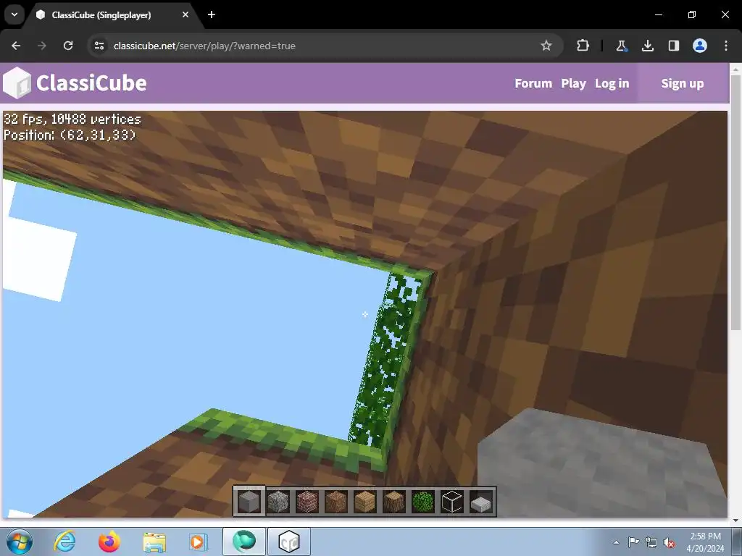Open Action Center flag icon
This screenshot has width=742, height=556.
point(633,542)
